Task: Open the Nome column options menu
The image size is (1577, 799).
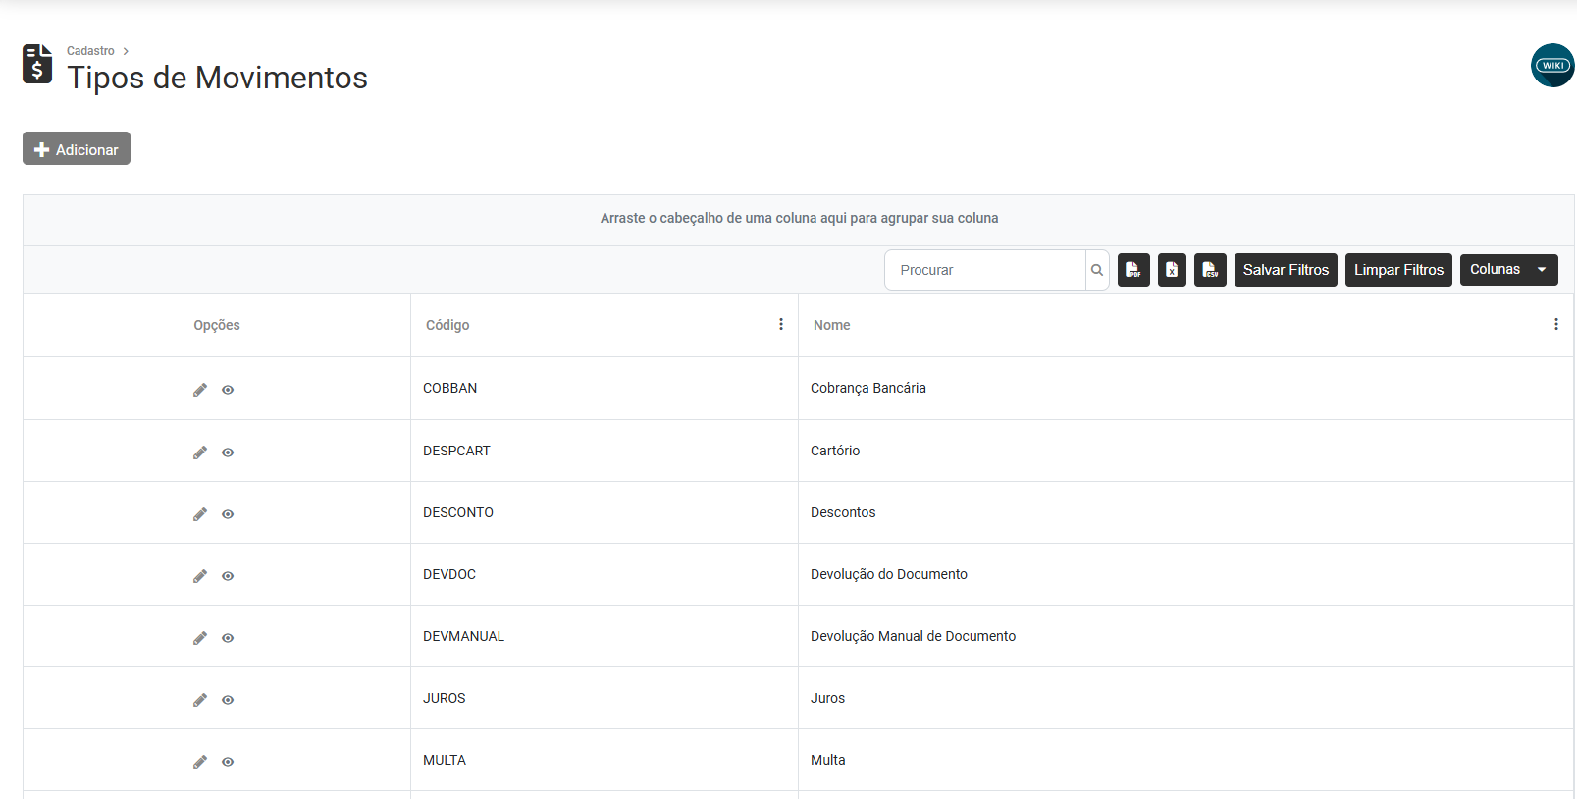Action: click(x=1556, y=324)
